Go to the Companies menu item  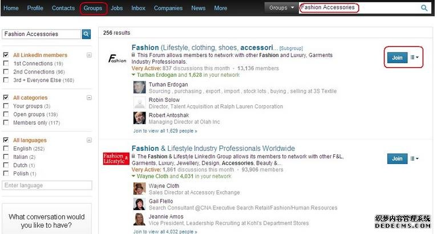(x=168, y=8)
